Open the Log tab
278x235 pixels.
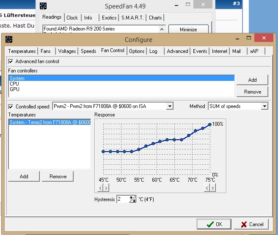[153, 51]
